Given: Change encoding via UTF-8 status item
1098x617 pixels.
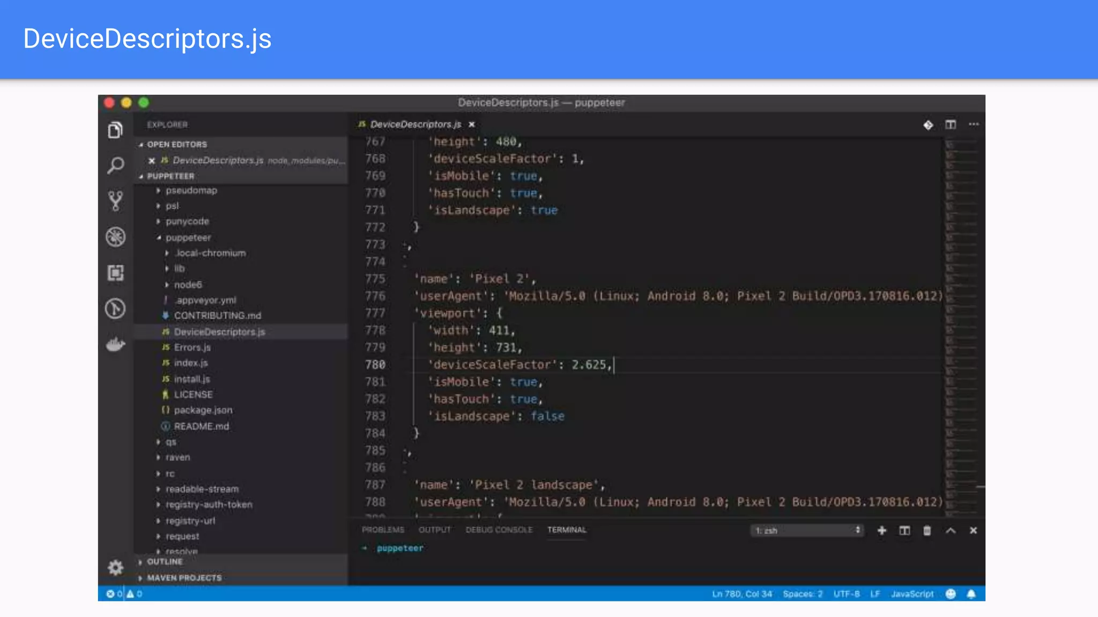Looking at the screenshot, I should point(847,594).
